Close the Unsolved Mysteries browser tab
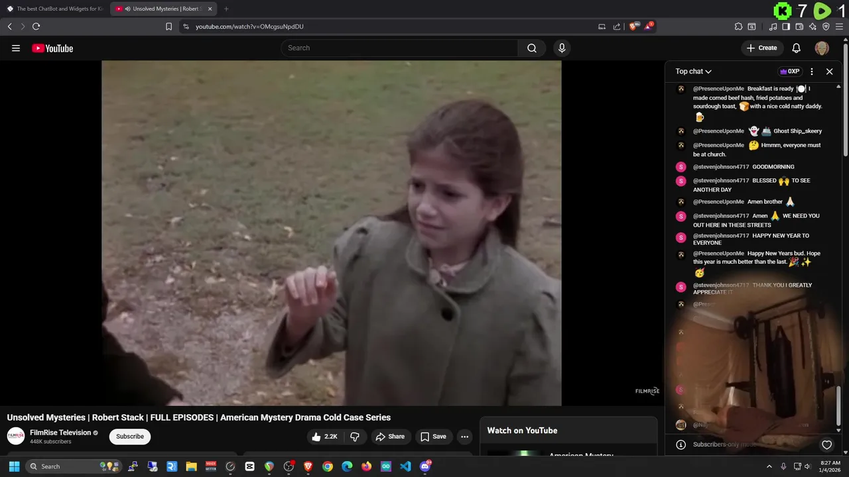The width and height of the screenshot is (849, 477). [x=210, y=9]
